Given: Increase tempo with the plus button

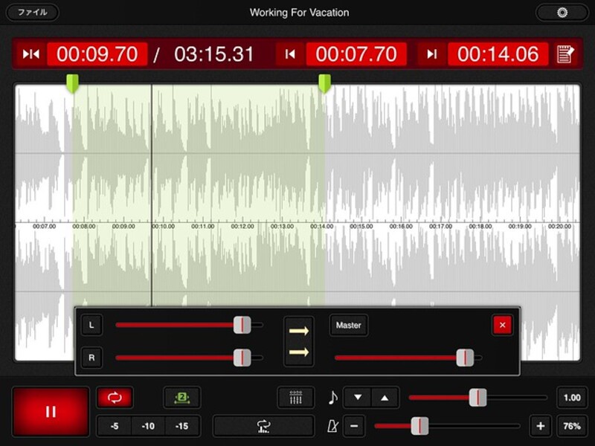Looking at the screenshot, I should 540,426.
